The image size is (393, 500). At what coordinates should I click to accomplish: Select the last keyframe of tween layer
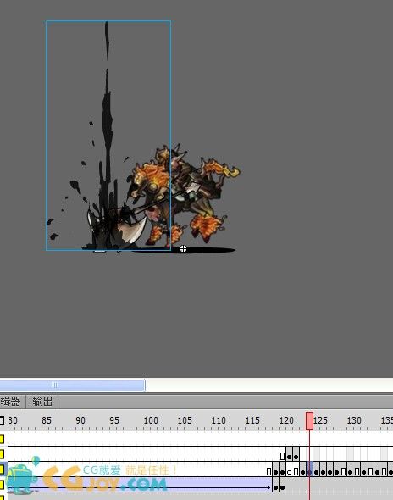click(x=282, y=487)
